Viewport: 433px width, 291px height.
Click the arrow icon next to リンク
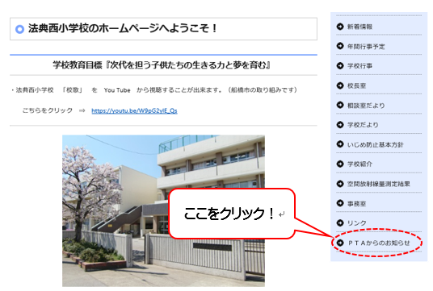coord(340,222)
